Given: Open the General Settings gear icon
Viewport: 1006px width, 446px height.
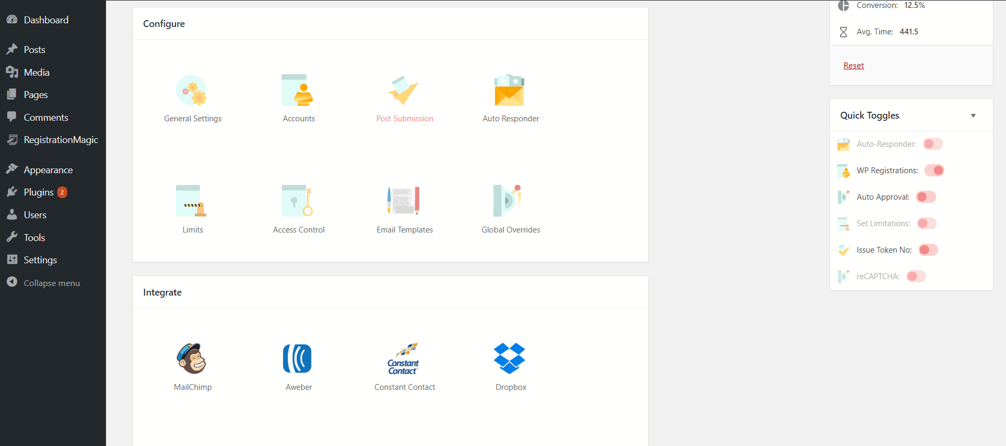Looking at the screenshot, I should pyautogui.click(x=191, y=90).
